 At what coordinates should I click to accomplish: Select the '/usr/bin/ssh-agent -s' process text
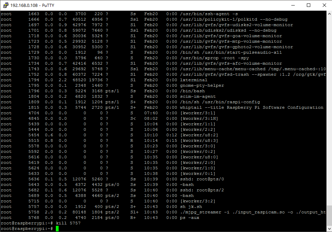pos(209,14)
